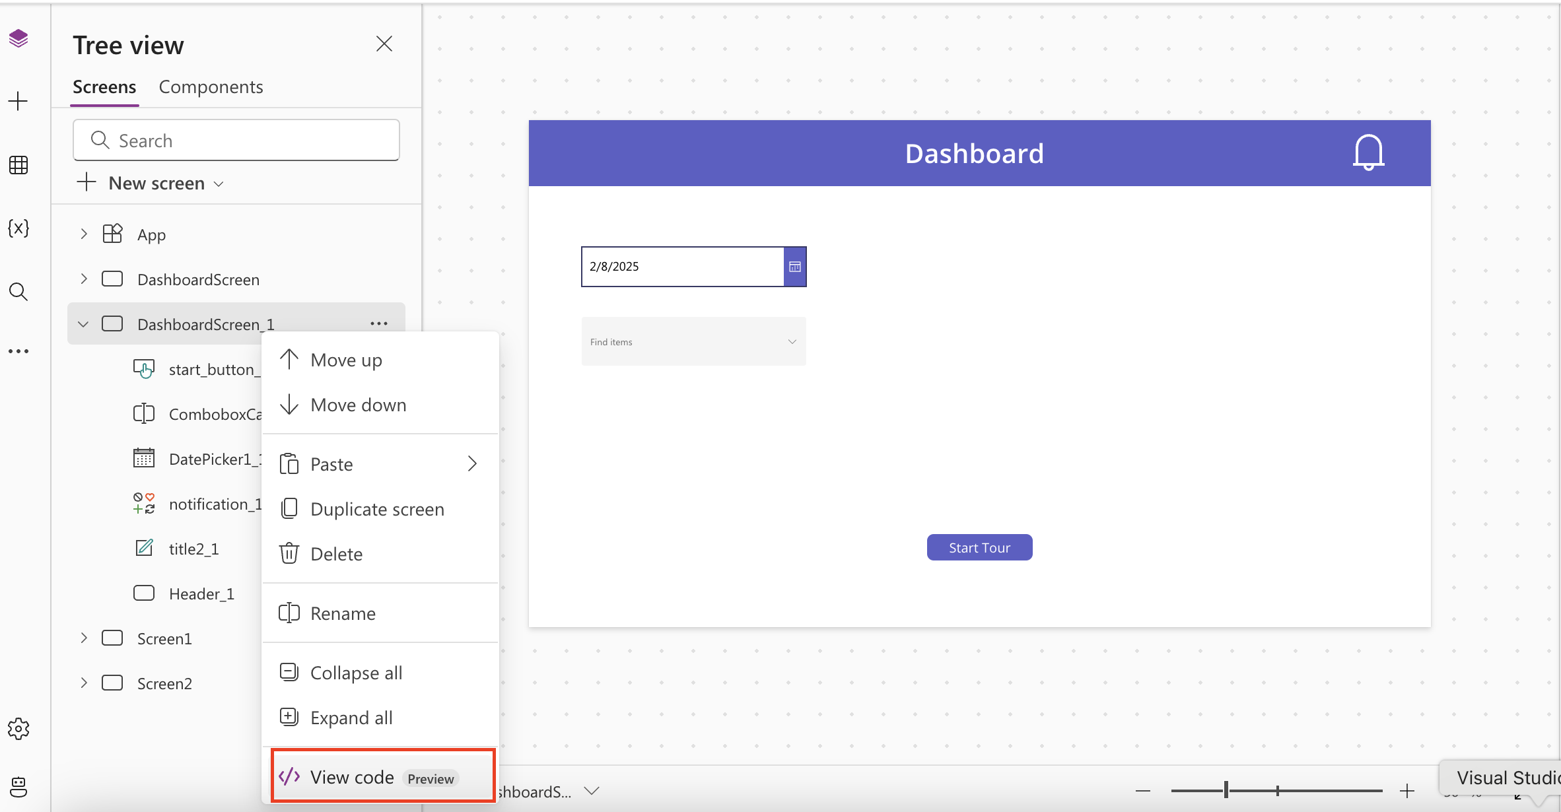Expand the Screen1 node
Viewport: 1561px width, 812px height.
tap(83, 638)
